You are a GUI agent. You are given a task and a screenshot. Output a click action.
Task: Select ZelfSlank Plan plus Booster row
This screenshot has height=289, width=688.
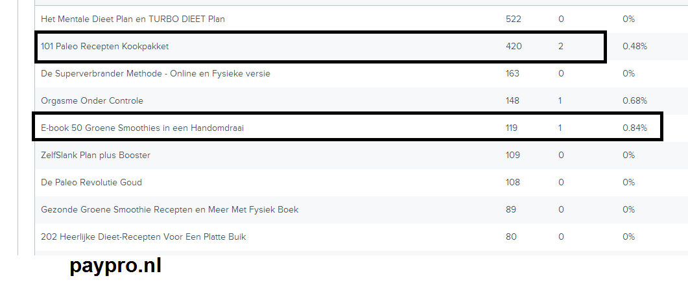coord(361,156)
